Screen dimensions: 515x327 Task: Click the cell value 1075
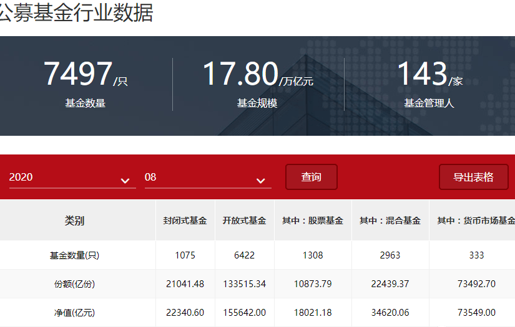[x=185, y=255]
